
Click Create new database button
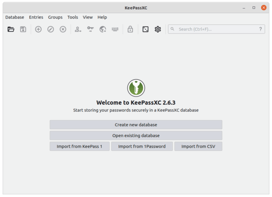[136, 125]
